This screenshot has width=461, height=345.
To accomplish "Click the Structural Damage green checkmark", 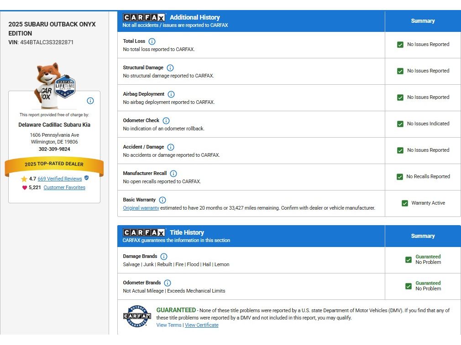I will point(400,71).
